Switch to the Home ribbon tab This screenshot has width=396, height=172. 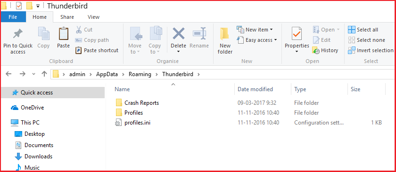tap(40, 17)
